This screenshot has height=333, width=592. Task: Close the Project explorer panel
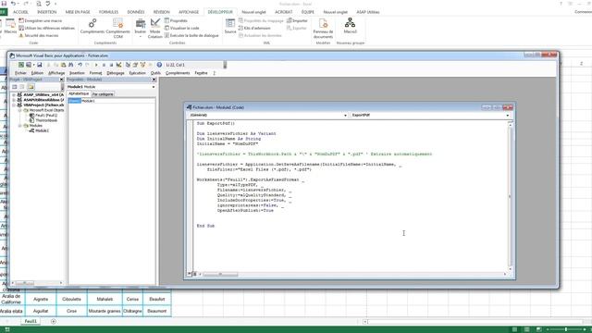(62, 80)
